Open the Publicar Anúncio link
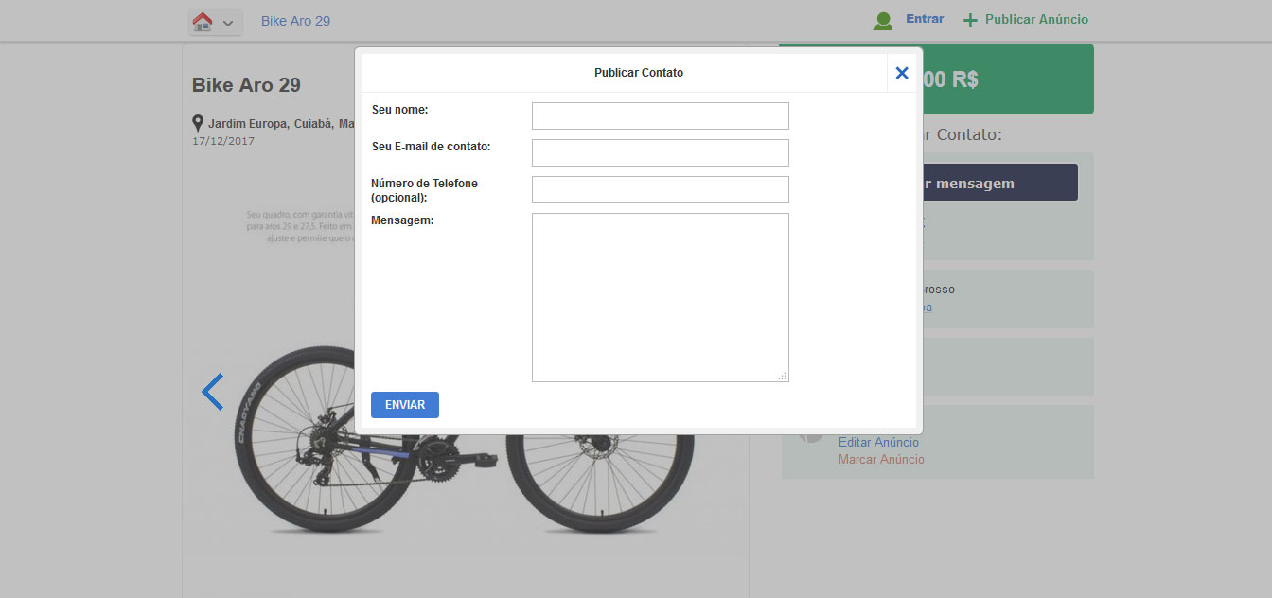The width and height of the screenshot is (1272, 598). coord(1036,19)
